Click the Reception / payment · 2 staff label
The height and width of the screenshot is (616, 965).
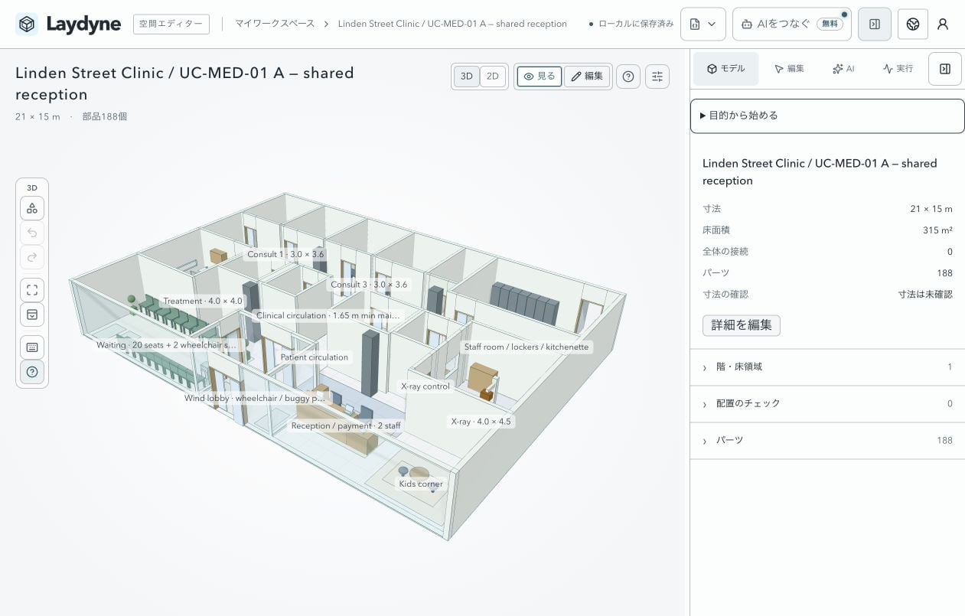tap(346, 425)
